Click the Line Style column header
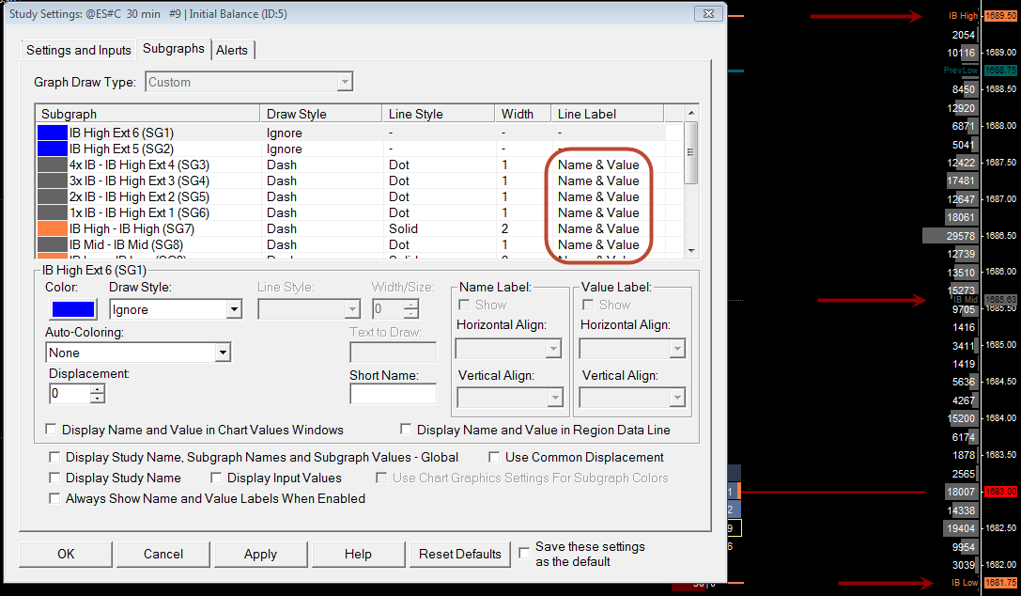Viewport: 1021px width, 596px height. pyautogui.click(x=439, y=114)
